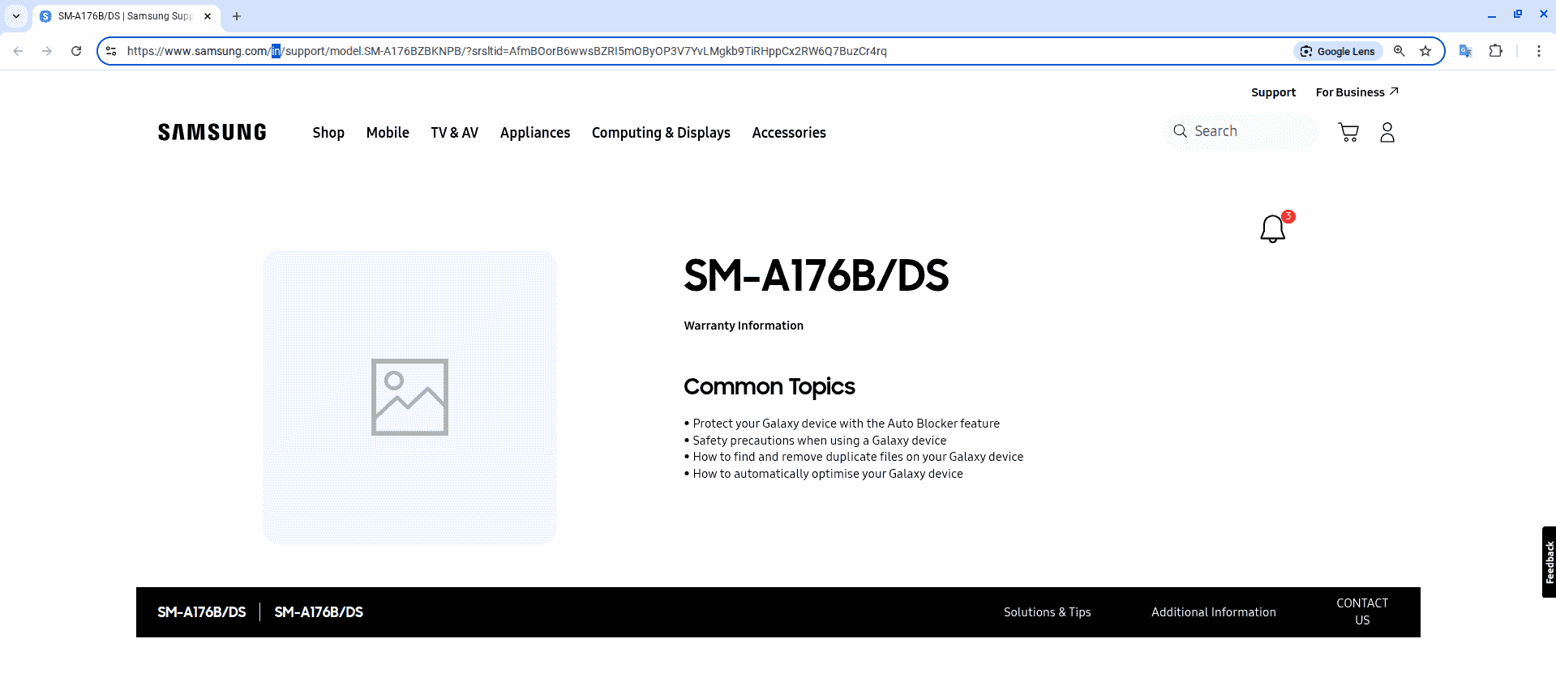Click the Samsung Search input field
Screen dimensions: 1556x673
(1249, 131)
